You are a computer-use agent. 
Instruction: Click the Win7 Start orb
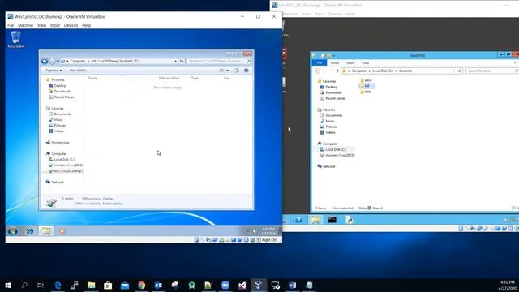point(13,231)
